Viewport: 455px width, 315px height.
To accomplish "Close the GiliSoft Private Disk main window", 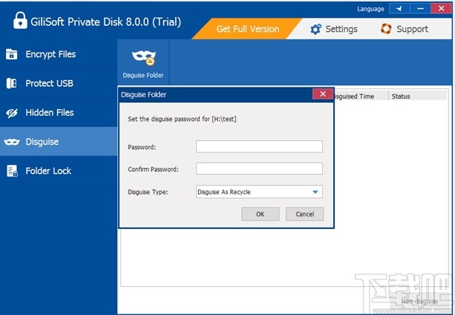I will coord(442,8).
